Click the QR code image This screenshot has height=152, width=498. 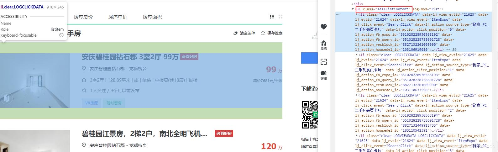310,114
